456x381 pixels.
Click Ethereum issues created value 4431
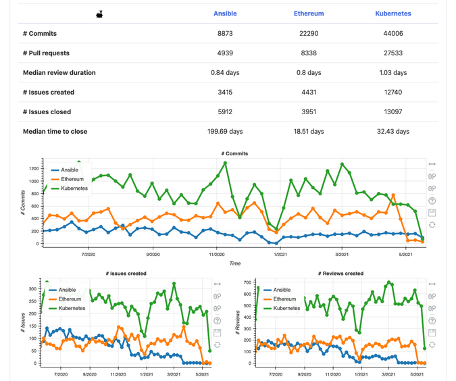coord(309,92)
